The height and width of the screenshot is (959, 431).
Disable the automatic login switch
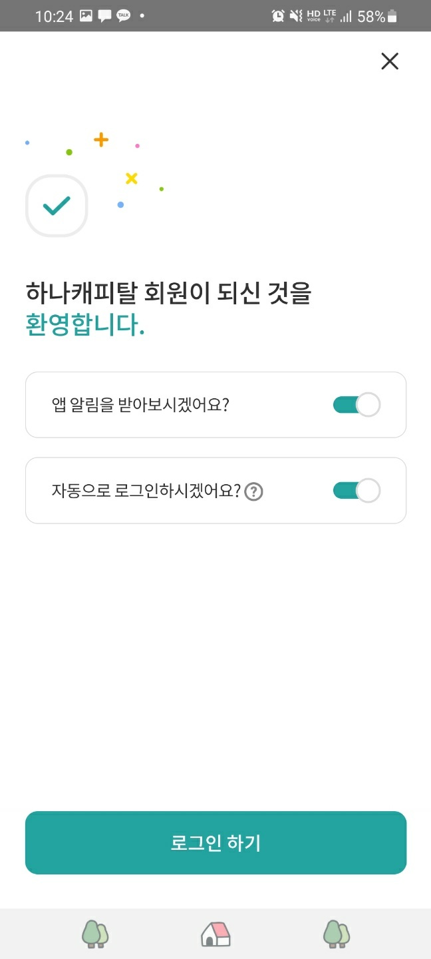tap(356, 491)
